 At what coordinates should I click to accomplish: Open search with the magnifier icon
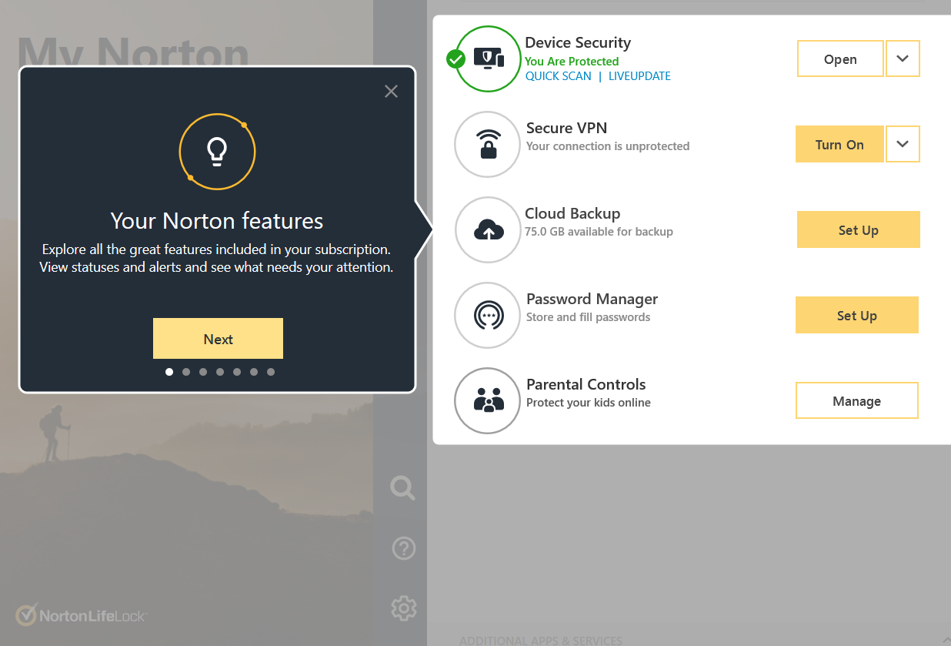pyautogui.click(x=402, y=487)
